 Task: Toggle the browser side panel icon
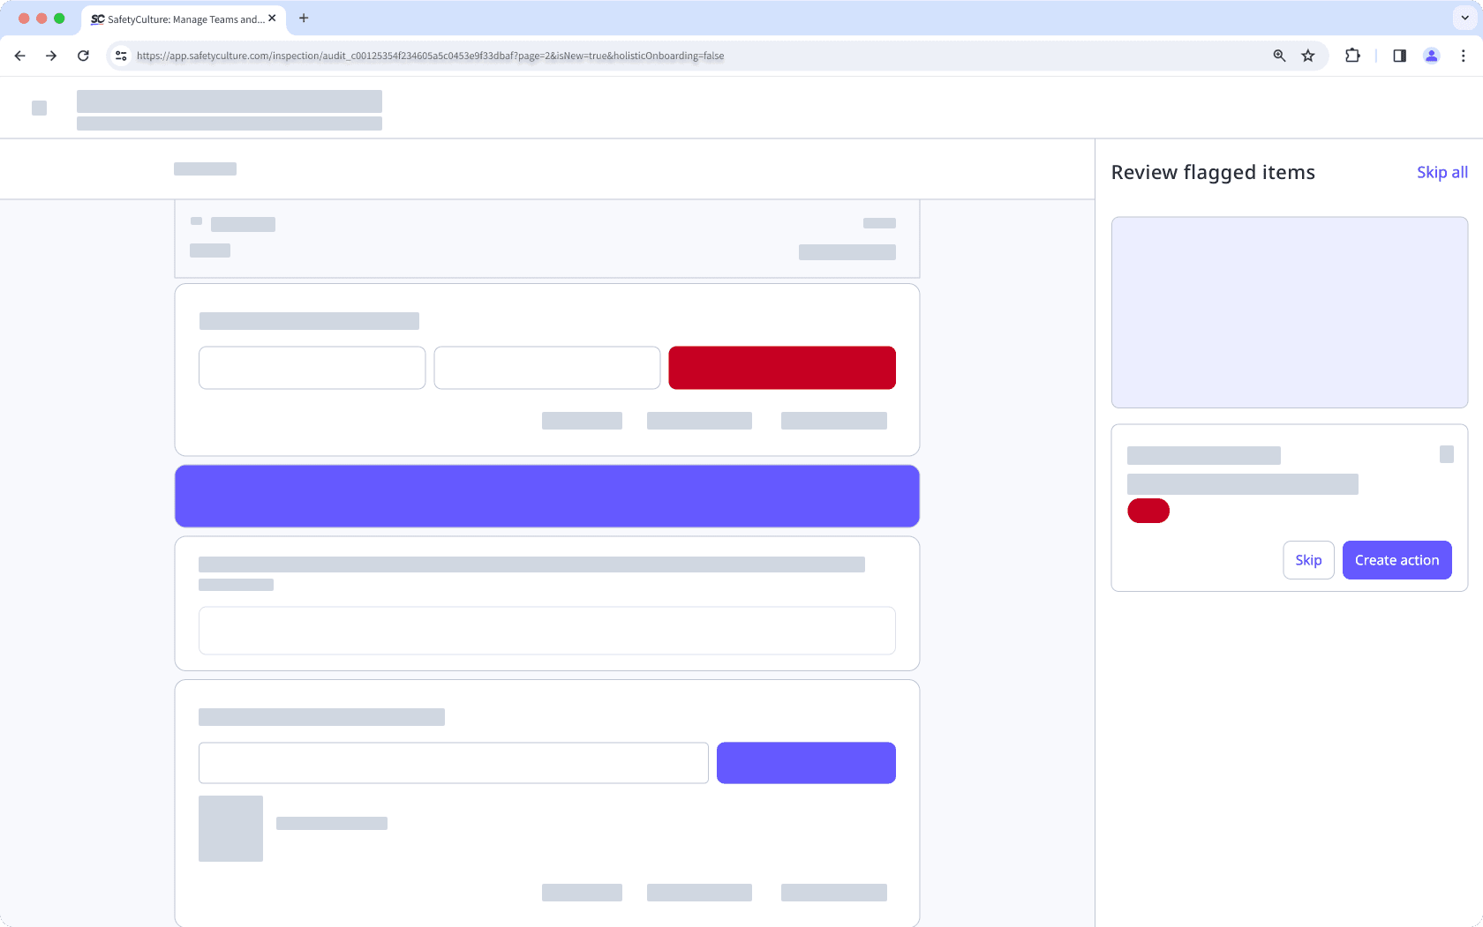click(x=1399, y=56)
